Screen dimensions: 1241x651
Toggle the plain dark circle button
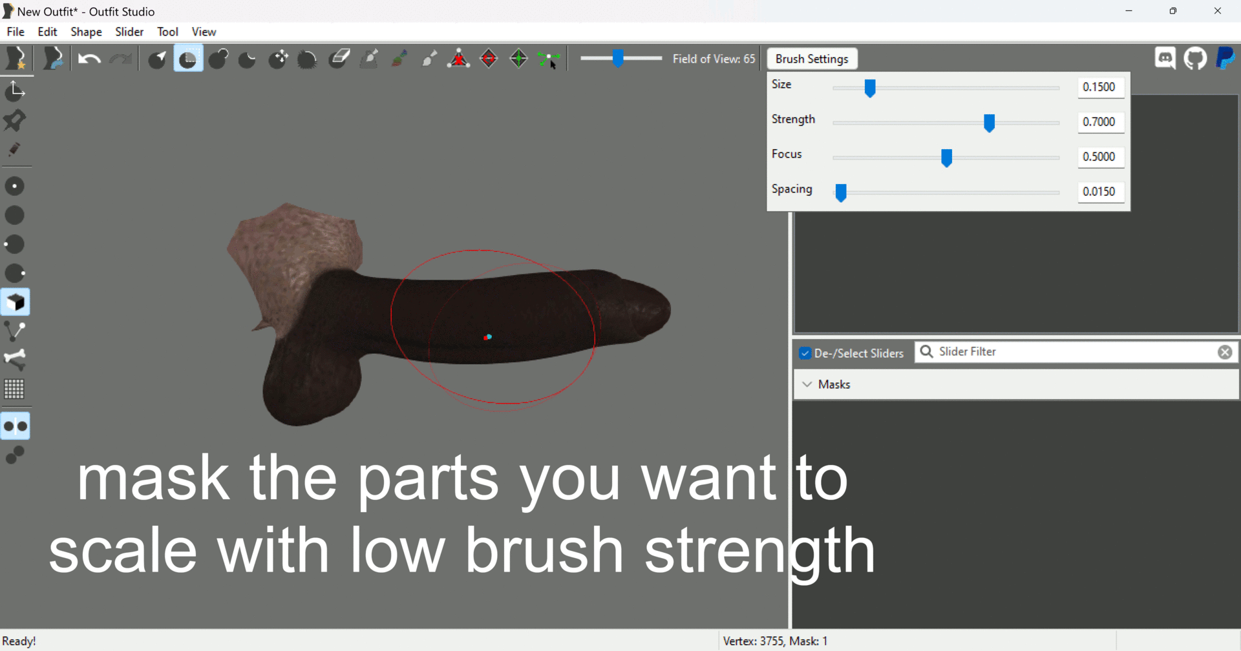point(15,215)
